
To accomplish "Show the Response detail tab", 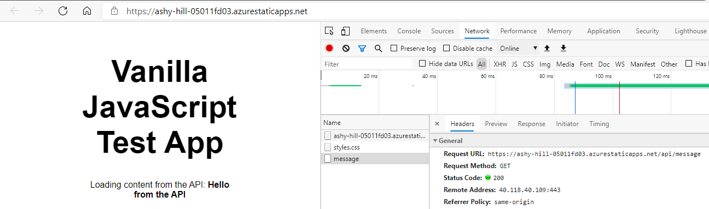I will [532, 124].
